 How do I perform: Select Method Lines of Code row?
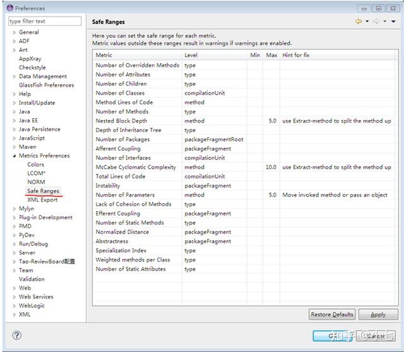click(x=244, y=102)
